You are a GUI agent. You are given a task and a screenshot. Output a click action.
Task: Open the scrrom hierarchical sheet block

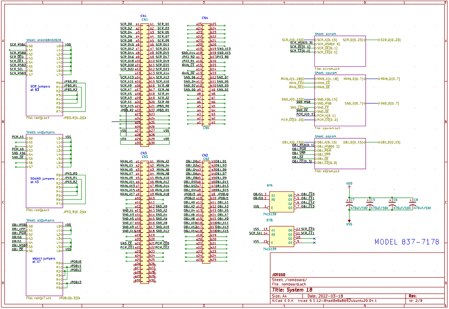pyautogui.click(x=340, y=51)
